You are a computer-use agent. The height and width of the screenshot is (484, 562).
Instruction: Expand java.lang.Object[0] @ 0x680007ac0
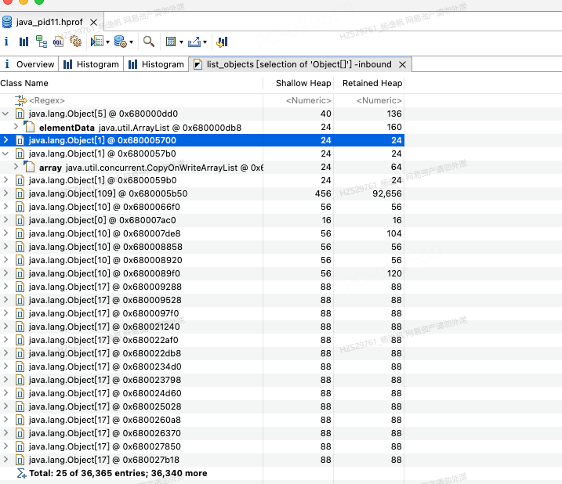coord(5,219)
